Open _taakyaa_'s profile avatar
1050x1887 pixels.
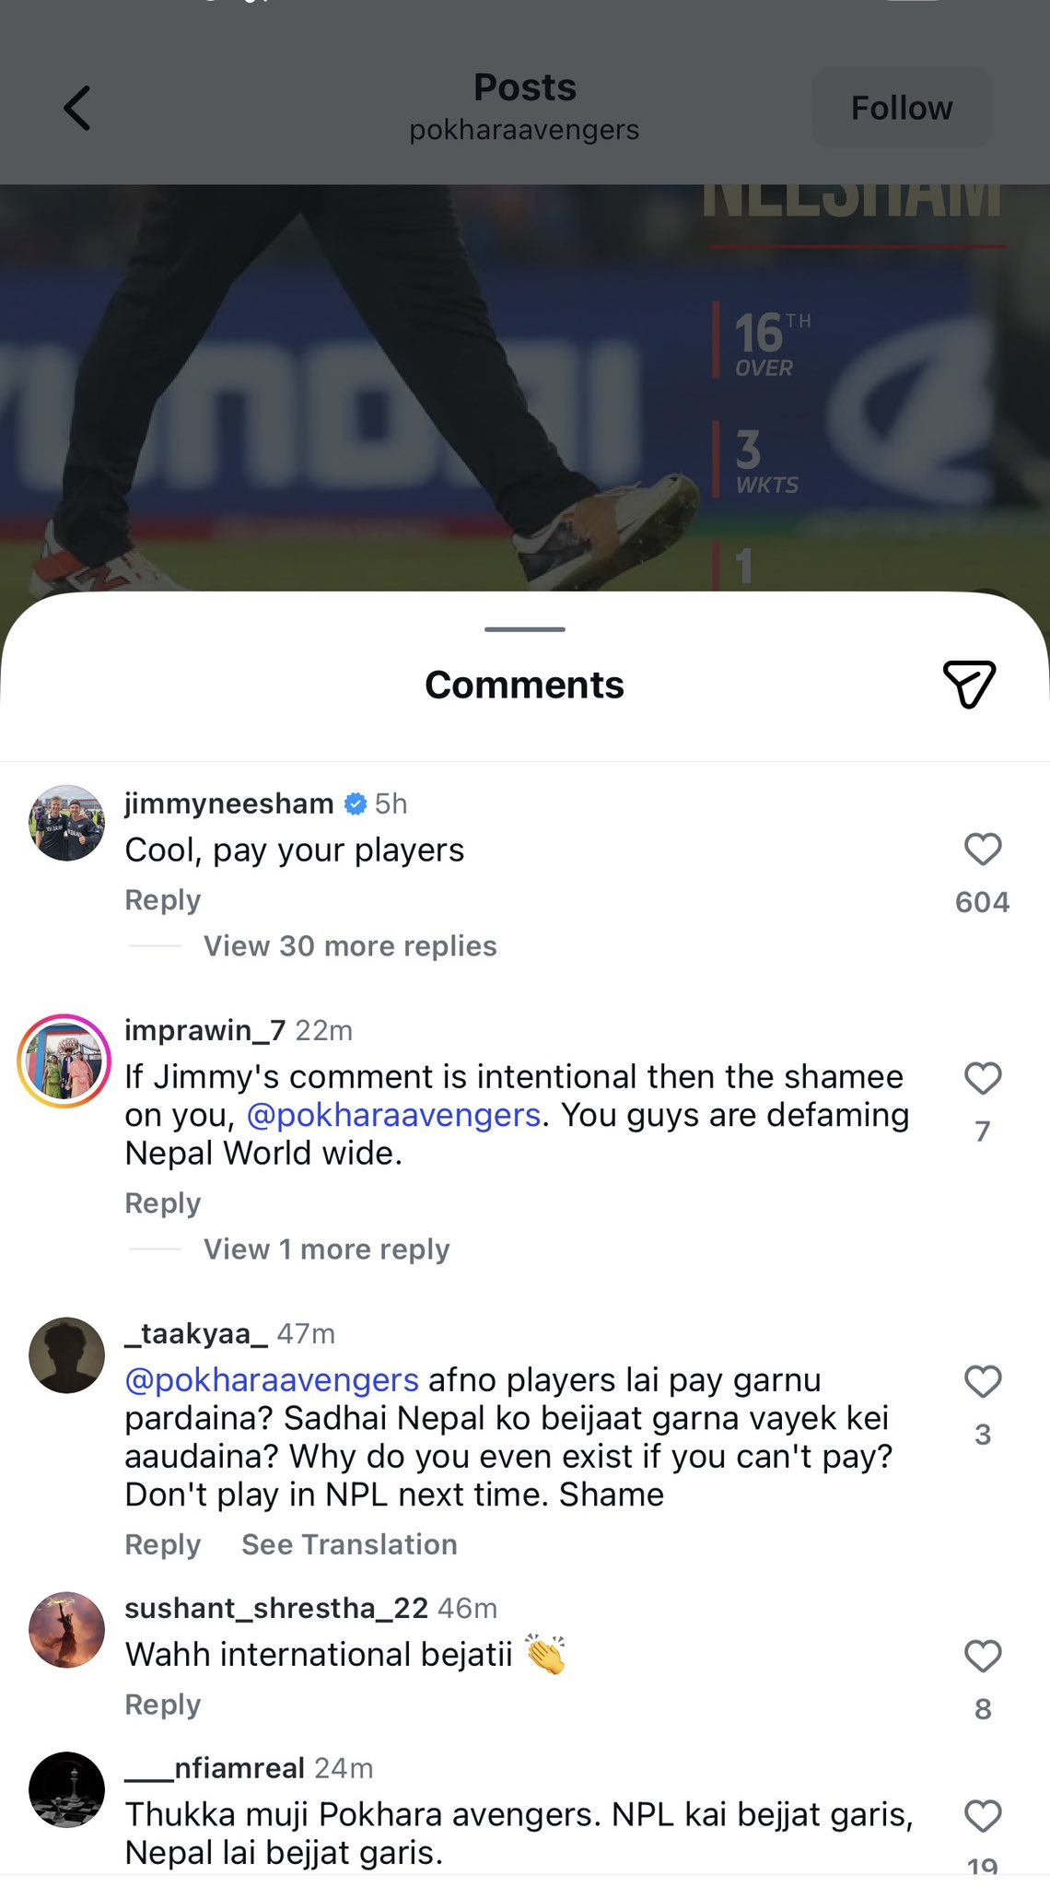click(66, 1355)
